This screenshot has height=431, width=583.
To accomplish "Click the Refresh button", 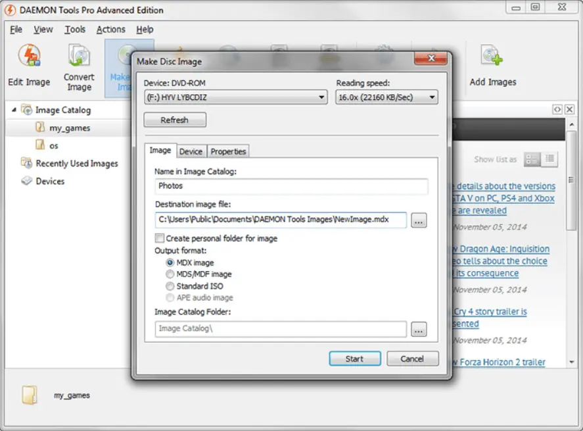I will click(x=175, y=120).
